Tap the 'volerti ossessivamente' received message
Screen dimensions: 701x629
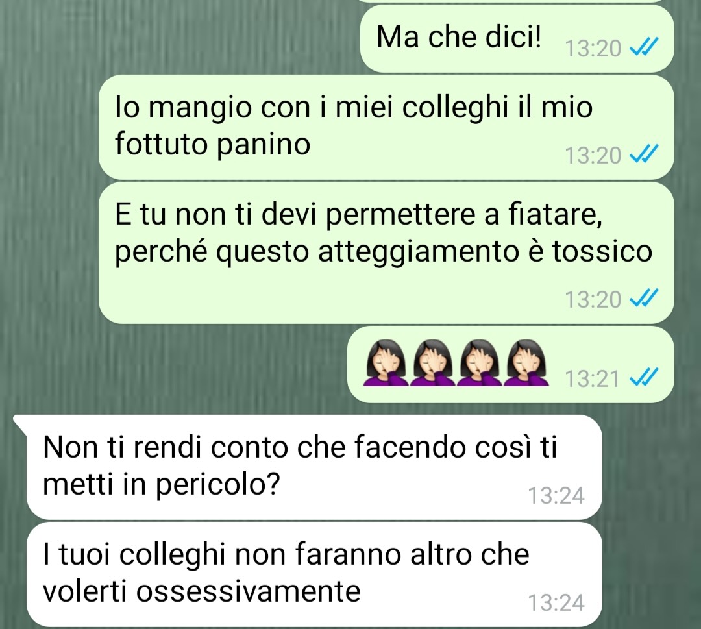pos(314,574)
